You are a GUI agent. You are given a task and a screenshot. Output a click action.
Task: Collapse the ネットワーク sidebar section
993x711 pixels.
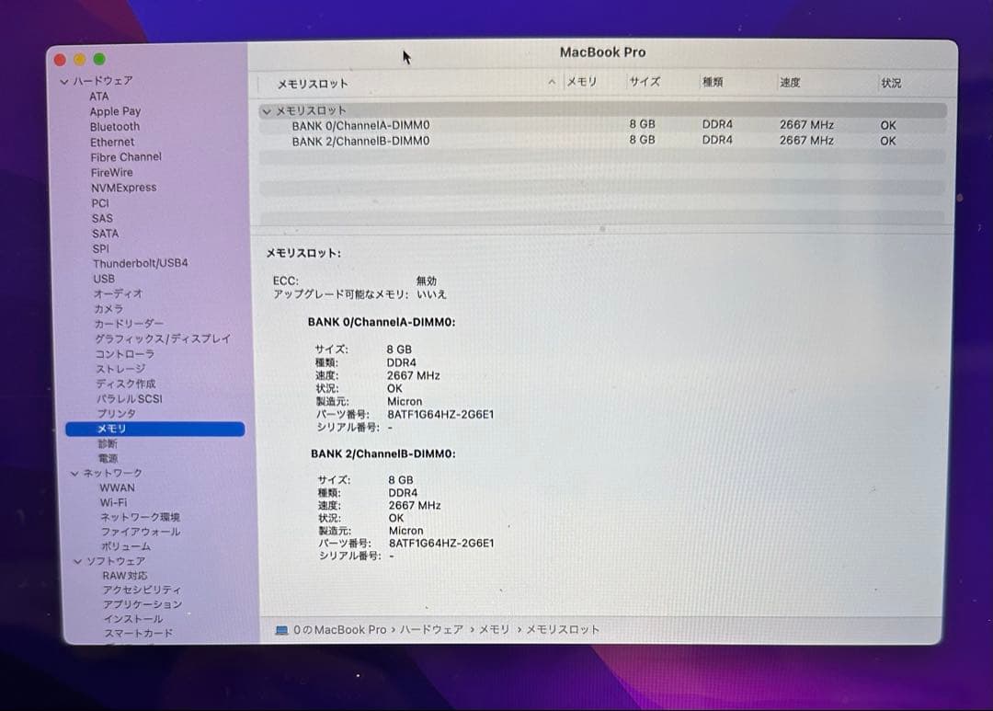click(x=75, y=472)
